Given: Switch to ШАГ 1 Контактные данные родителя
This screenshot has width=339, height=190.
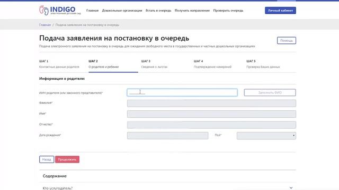Looking at the screenshot, I should 59,64.
